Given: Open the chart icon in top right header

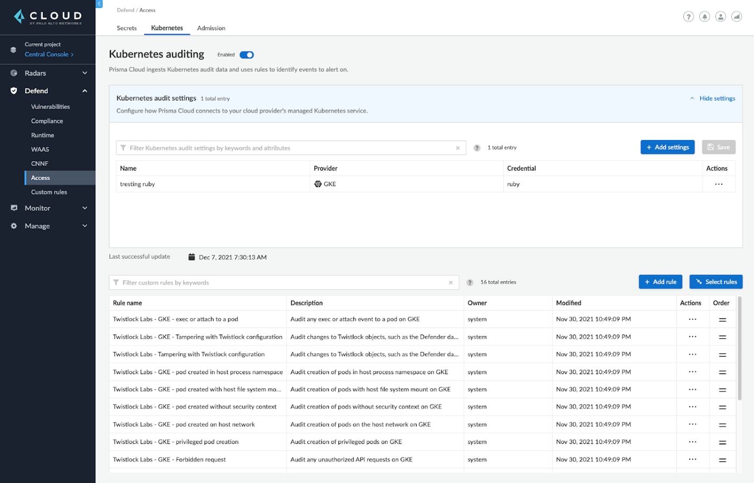Looking at the screenshot, I should point(737,16).
